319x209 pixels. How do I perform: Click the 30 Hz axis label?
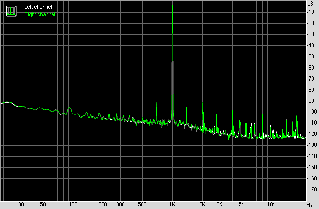(x=21, y=204)
